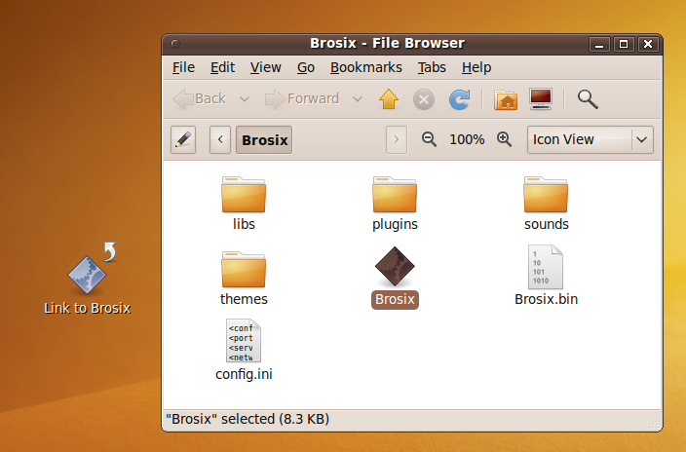Open the Computer location

[541, 99]
